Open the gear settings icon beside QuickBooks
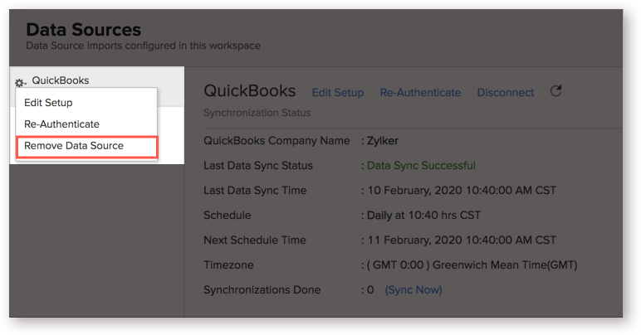The image size is (641, 335). pos(20,83)
